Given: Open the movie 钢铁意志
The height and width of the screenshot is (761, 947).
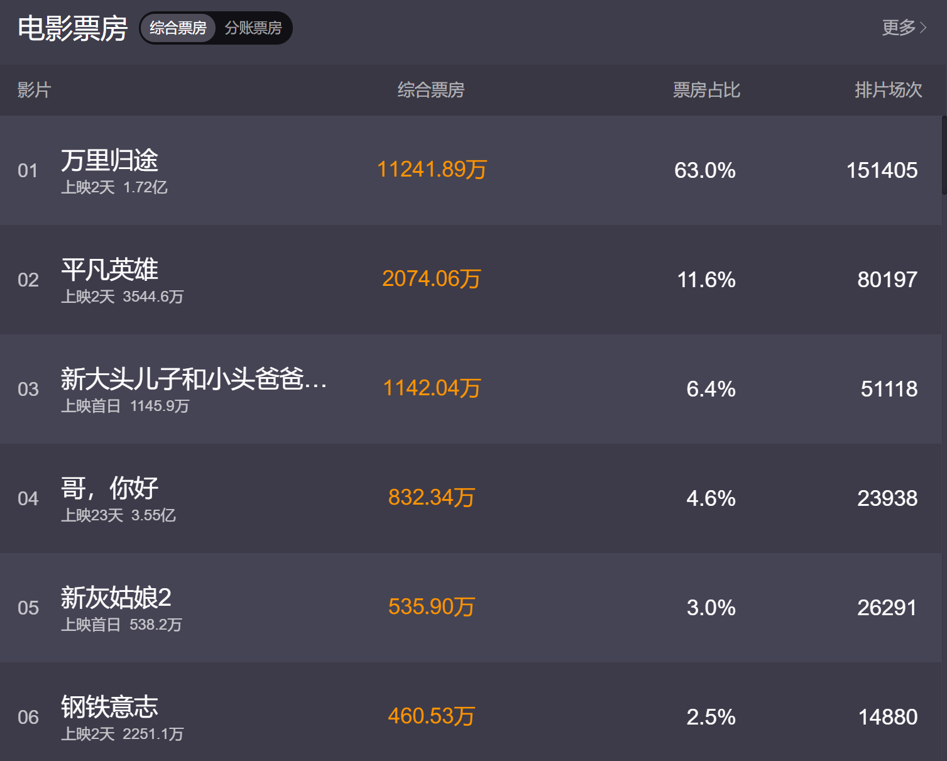Looking at the screenshot, I should tap(111, 707).
